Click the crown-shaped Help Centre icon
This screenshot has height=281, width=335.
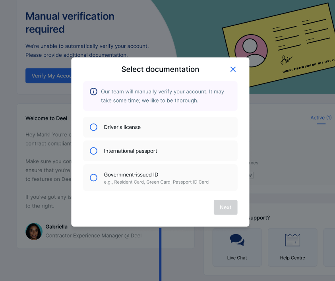coord(292,240)
